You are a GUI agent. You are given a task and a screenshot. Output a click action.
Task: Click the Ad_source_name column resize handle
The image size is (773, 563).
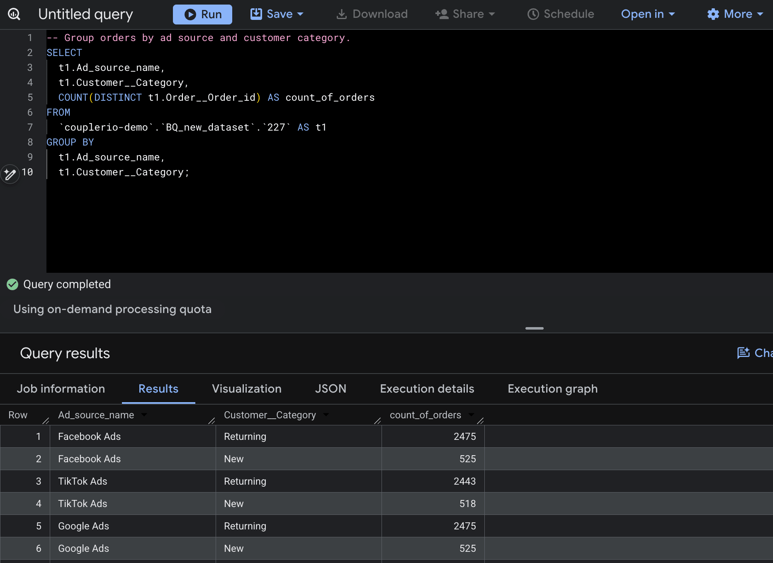pos(211,421)
